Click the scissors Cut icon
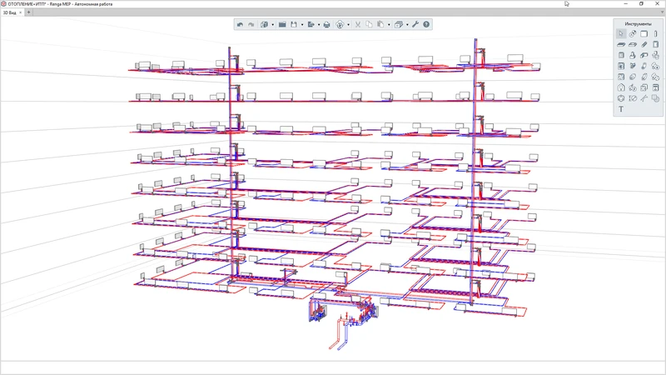666x375 pixels. [x=357, y=25]
